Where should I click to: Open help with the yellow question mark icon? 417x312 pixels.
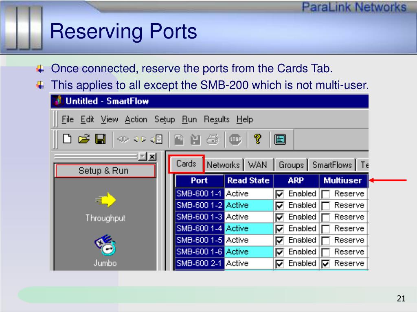pos(257,139)
